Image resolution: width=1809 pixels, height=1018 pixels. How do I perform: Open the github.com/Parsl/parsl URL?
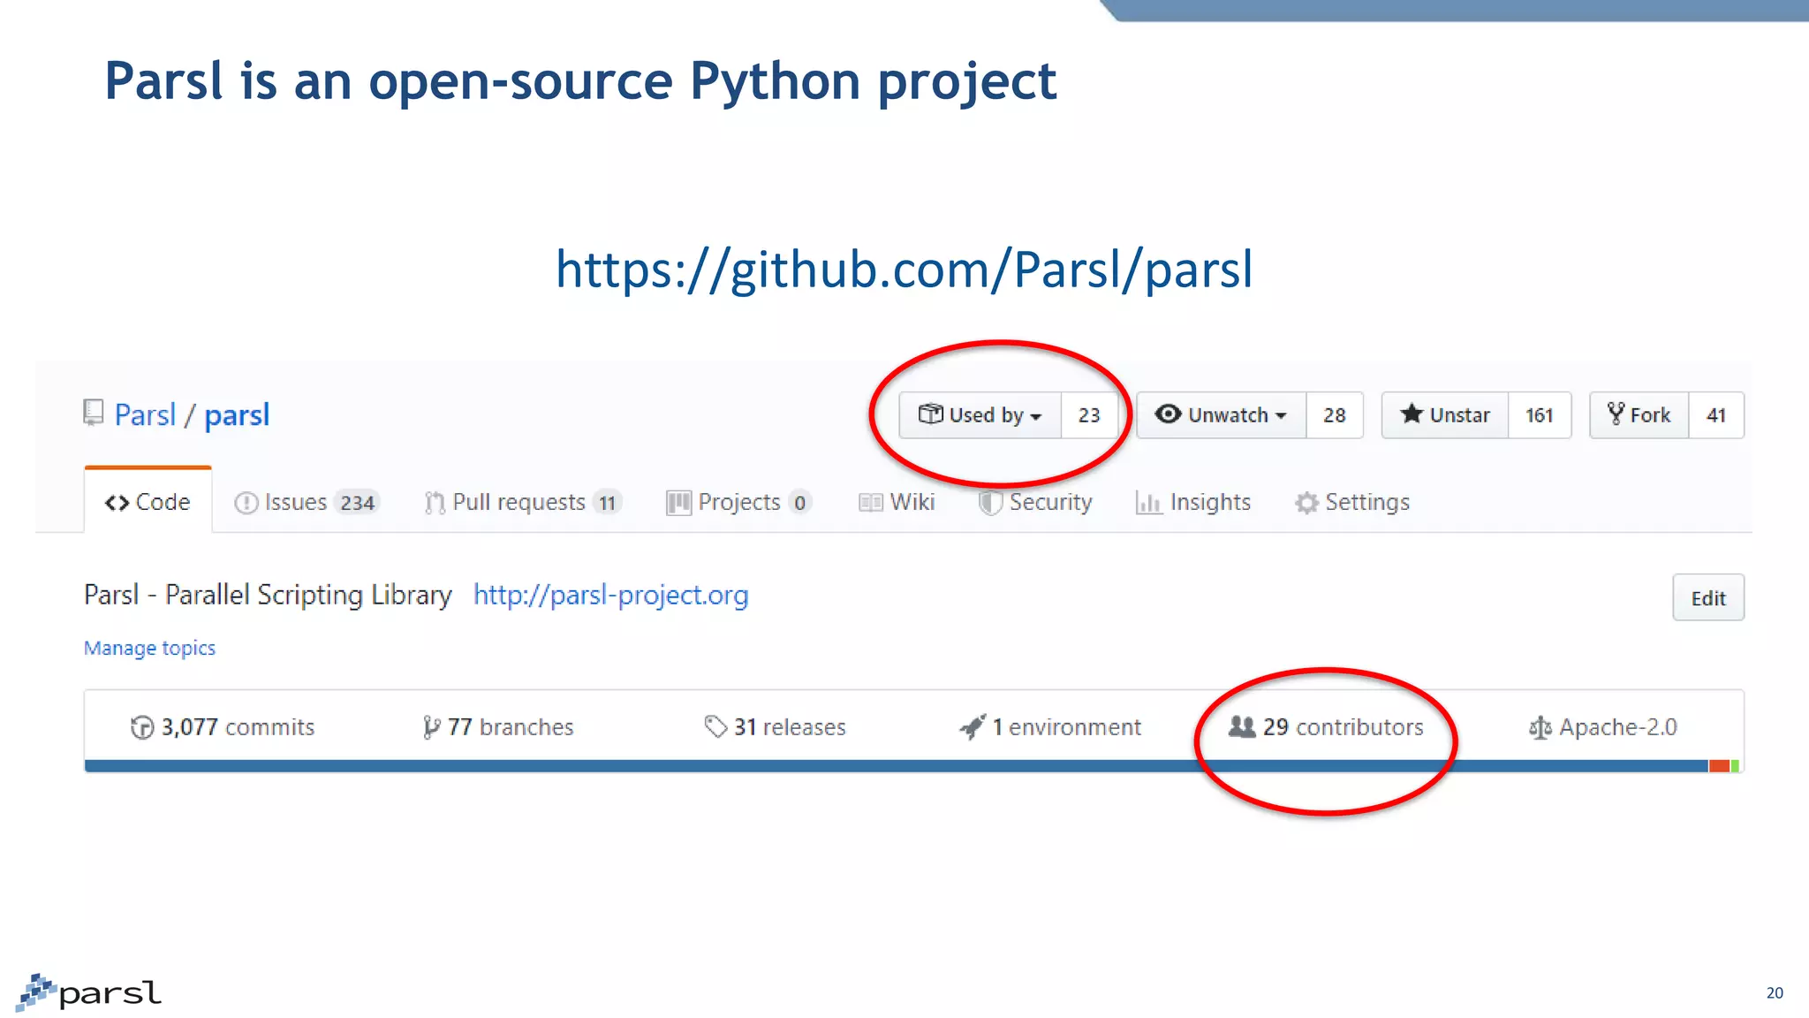[x=904, y=270]
